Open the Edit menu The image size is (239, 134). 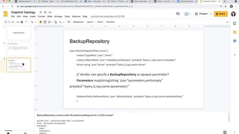(19, 16)
